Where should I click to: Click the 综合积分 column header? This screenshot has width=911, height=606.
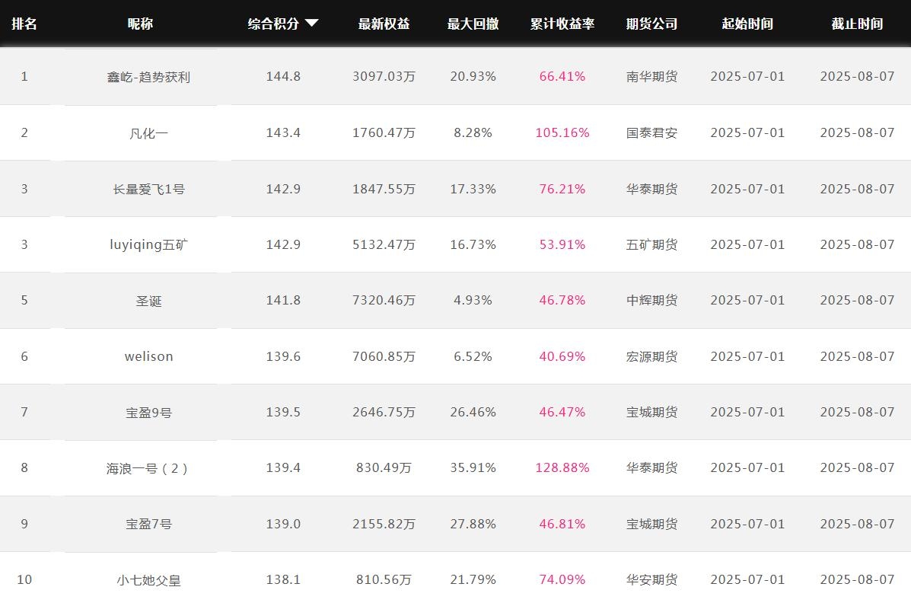click(273, 24)
